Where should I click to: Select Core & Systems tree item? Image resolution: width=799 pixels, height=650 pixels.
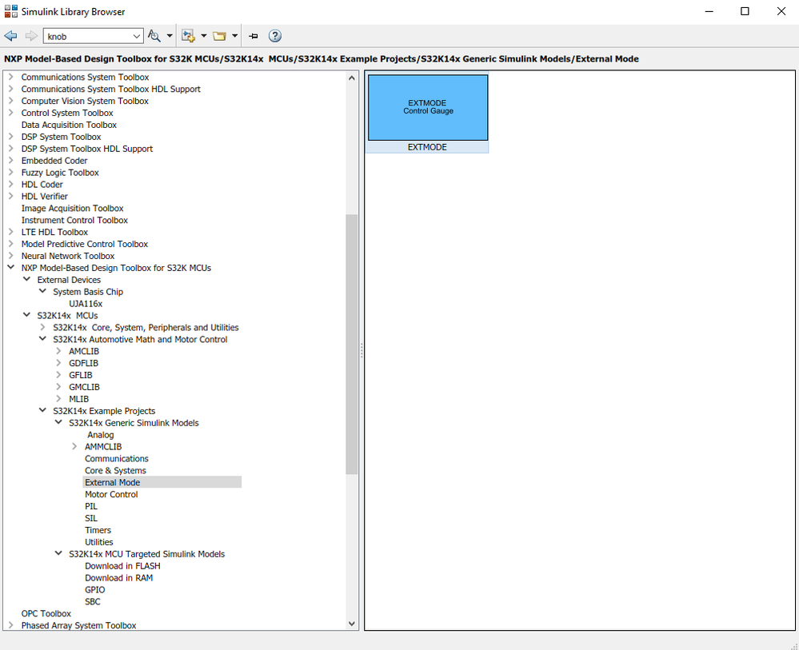click(x=115, y=471)
